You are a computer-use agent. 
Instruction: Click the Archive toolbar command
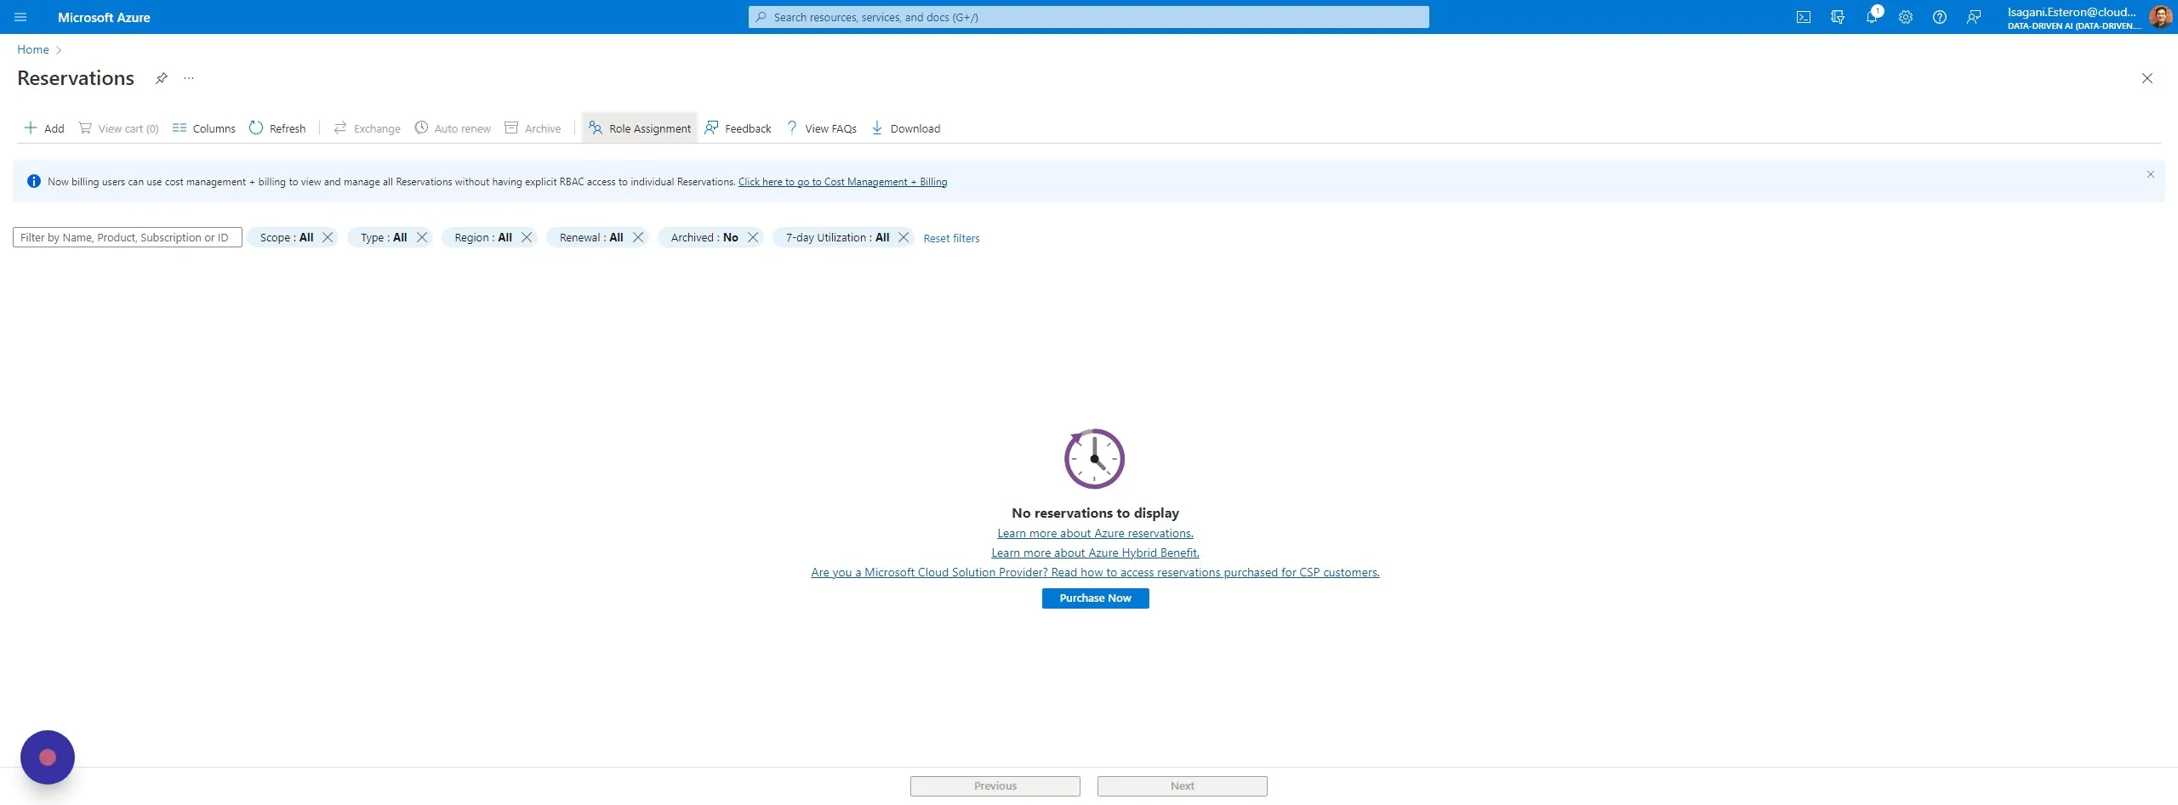[533, 128]
